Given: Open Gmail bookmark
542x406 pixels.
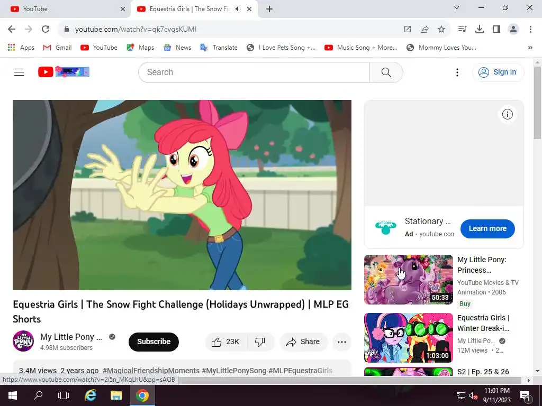Looking at the screenshot, I should [x=57, y=48].
